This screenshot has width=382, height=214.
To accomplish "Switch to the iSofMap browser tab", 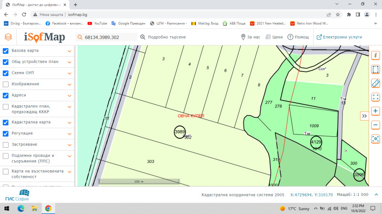I will coord(36,5).
